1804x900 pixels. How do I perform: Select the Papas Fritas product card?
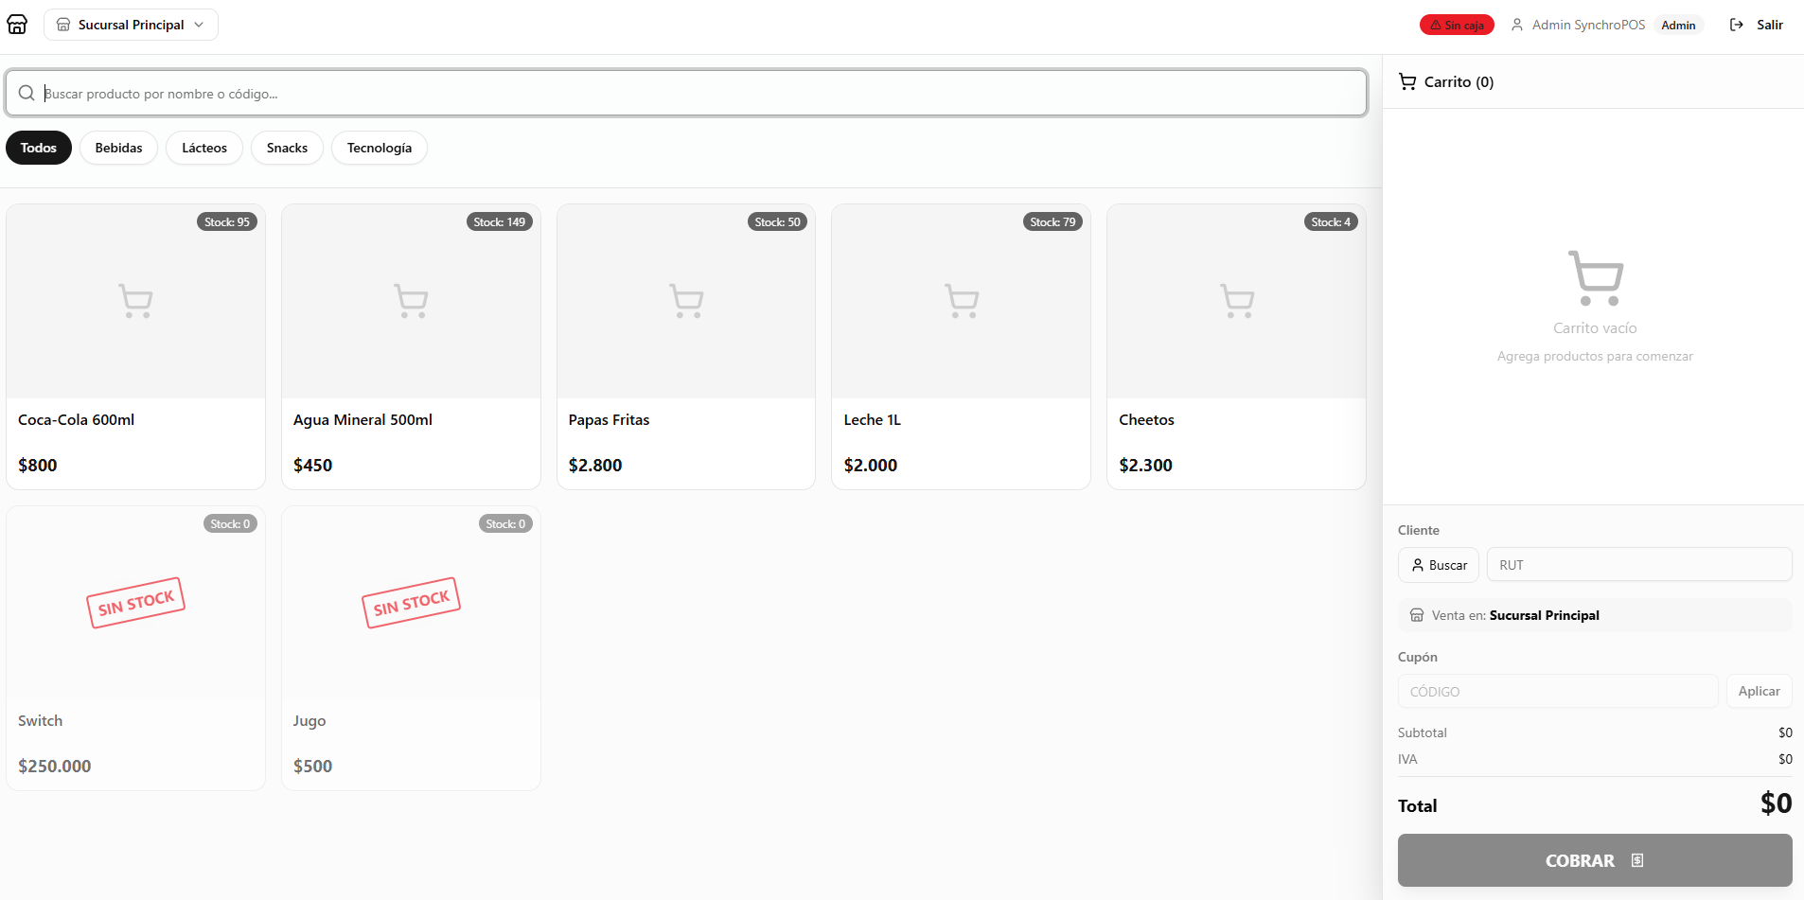(x=685, y=346)
